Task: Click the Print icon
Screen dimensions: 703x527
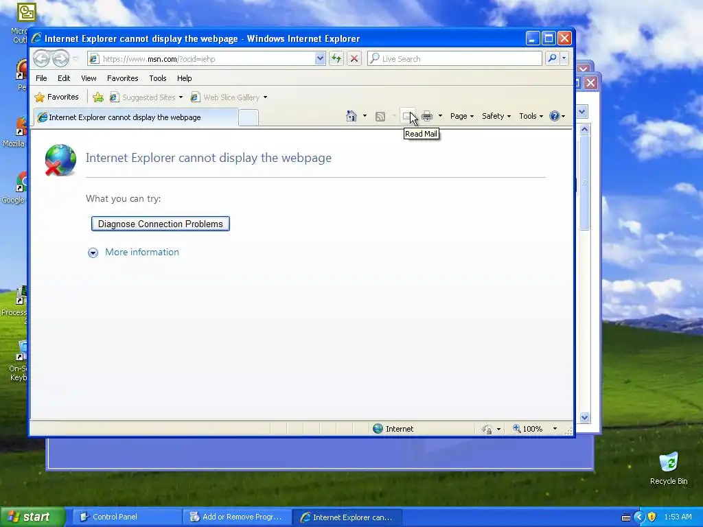Action: coord(427,117)
